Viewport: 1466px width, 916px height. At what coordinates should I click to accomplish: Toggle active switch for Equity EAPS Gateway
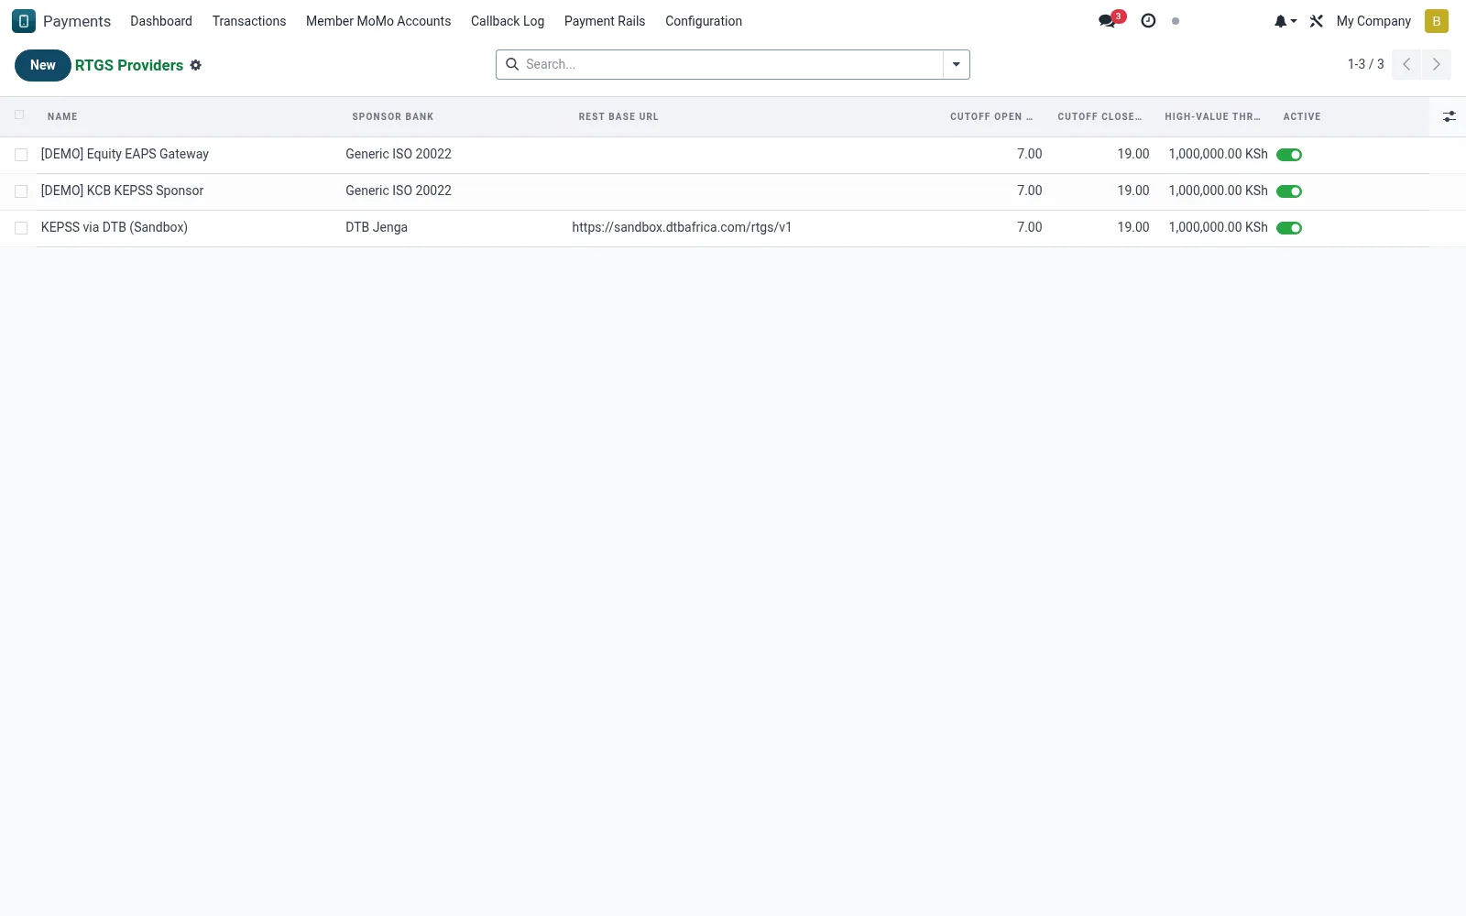pos(1289,155)
